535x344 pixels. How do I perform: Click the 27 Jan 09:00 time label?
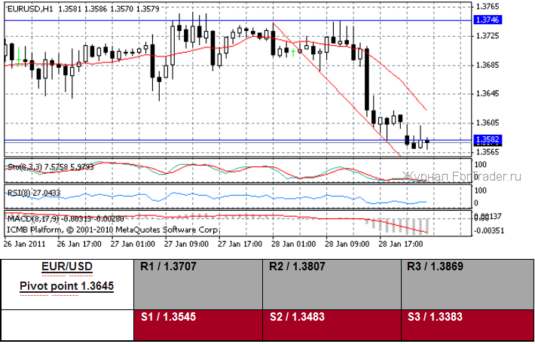click(x=186, y=244)
